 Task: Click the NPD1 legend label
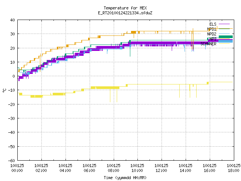tap(212, 29)
